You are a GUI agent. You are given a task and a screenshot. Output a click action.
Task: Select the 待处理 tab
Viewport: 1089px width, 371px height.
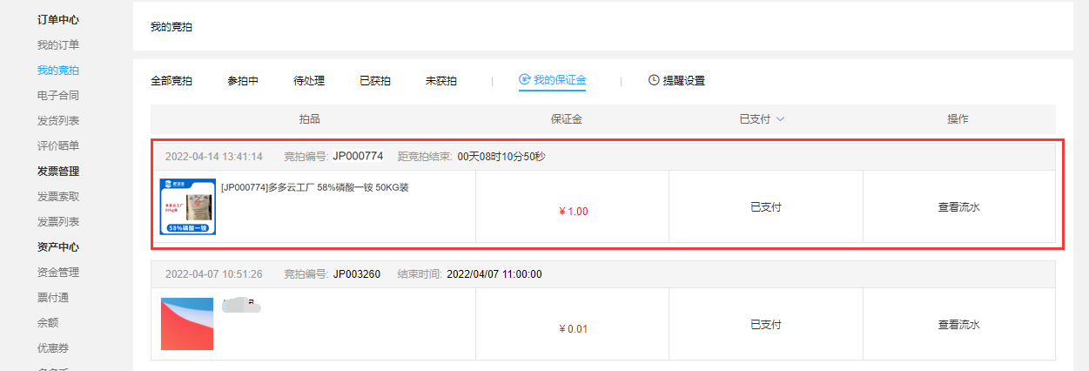pos(309,81)
